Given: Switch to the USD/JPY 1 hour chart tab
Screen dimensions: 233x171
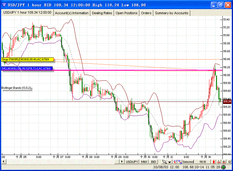Looking at the screenshot, I should 27,12.
